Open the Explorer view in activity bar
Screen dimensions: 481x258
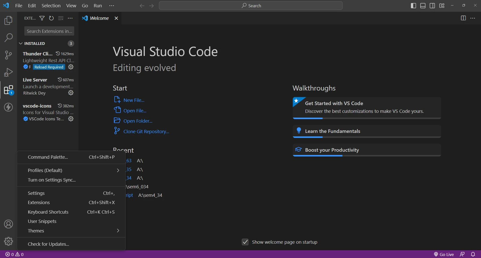click(8, 20)
